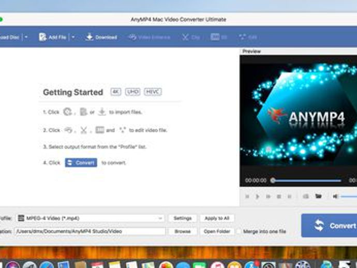Click the ANYMP4 preview video
Screen dimensions: 357x268
[298, 114]
